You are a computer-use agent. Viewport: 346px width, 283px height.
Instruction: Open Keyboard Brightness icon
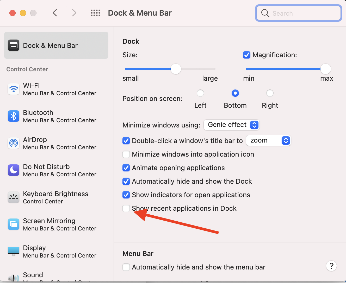[14, 197]
